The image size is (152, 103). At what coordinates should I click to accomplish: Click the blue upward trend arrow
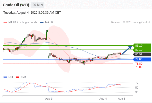tap(127, 50)
